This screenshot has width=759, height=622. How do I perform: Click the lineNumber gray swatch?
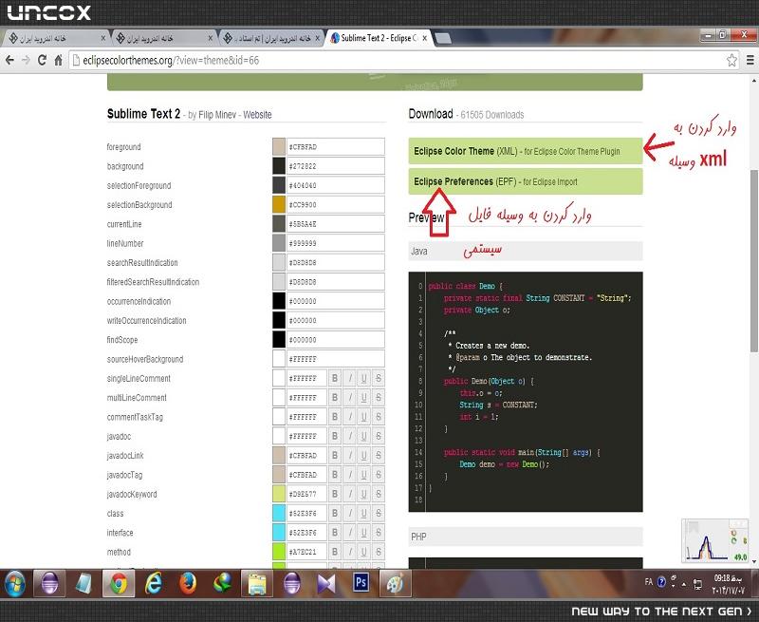(279, 243)
